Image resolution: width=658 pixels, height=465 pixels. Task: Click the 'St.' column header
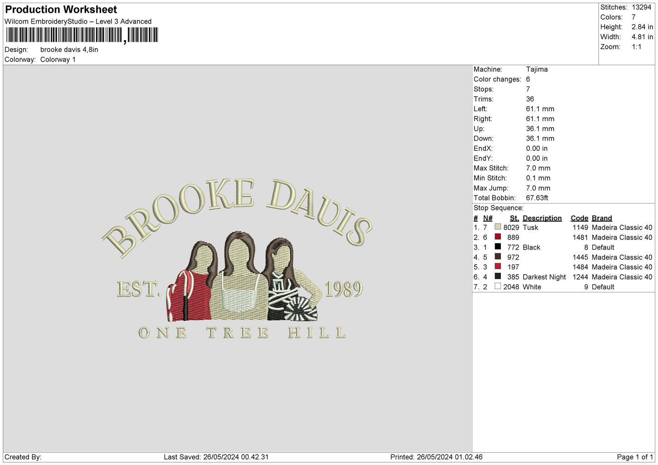tap(515, 218)
